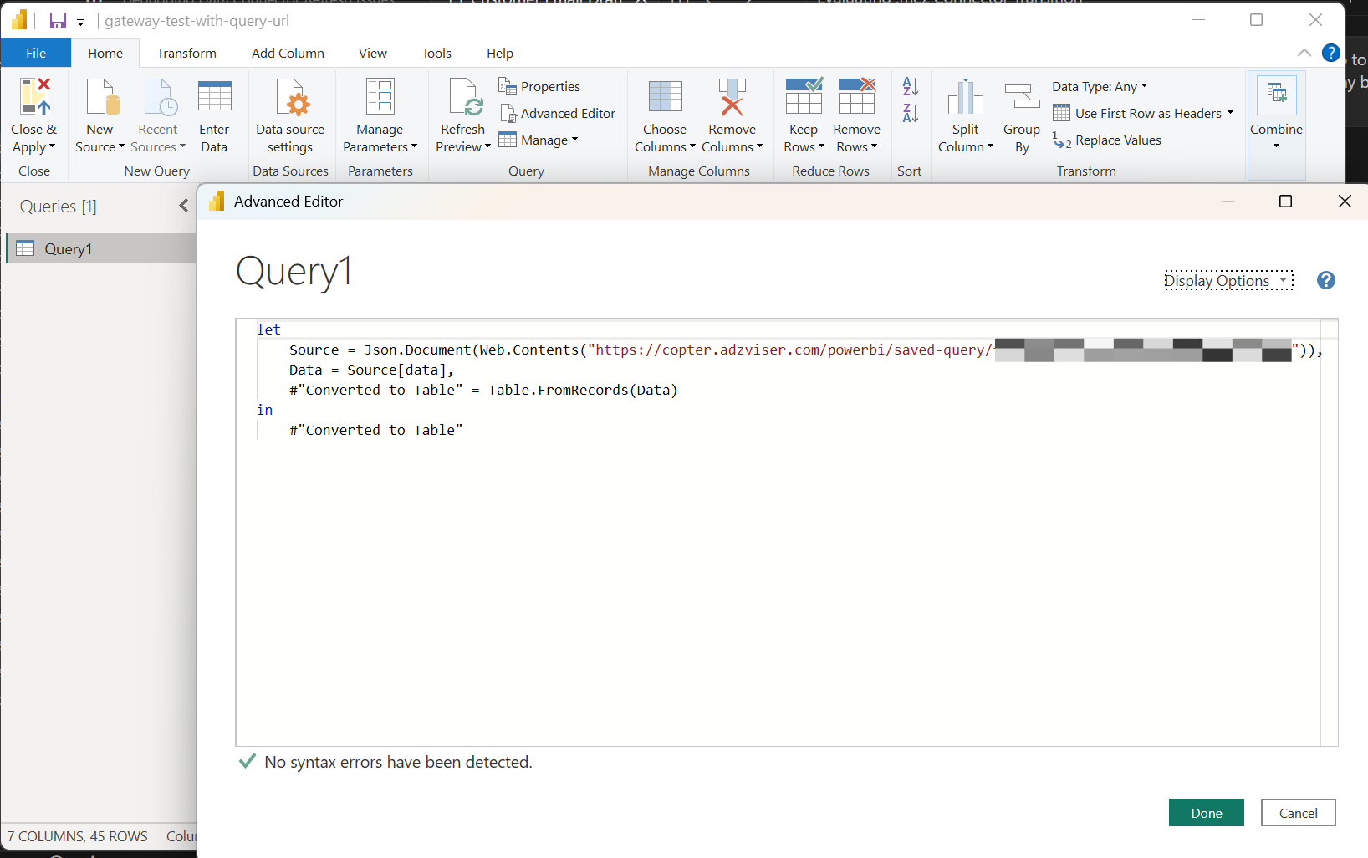
Task: Click Remove Rows icon
Action: pos(857,96)
